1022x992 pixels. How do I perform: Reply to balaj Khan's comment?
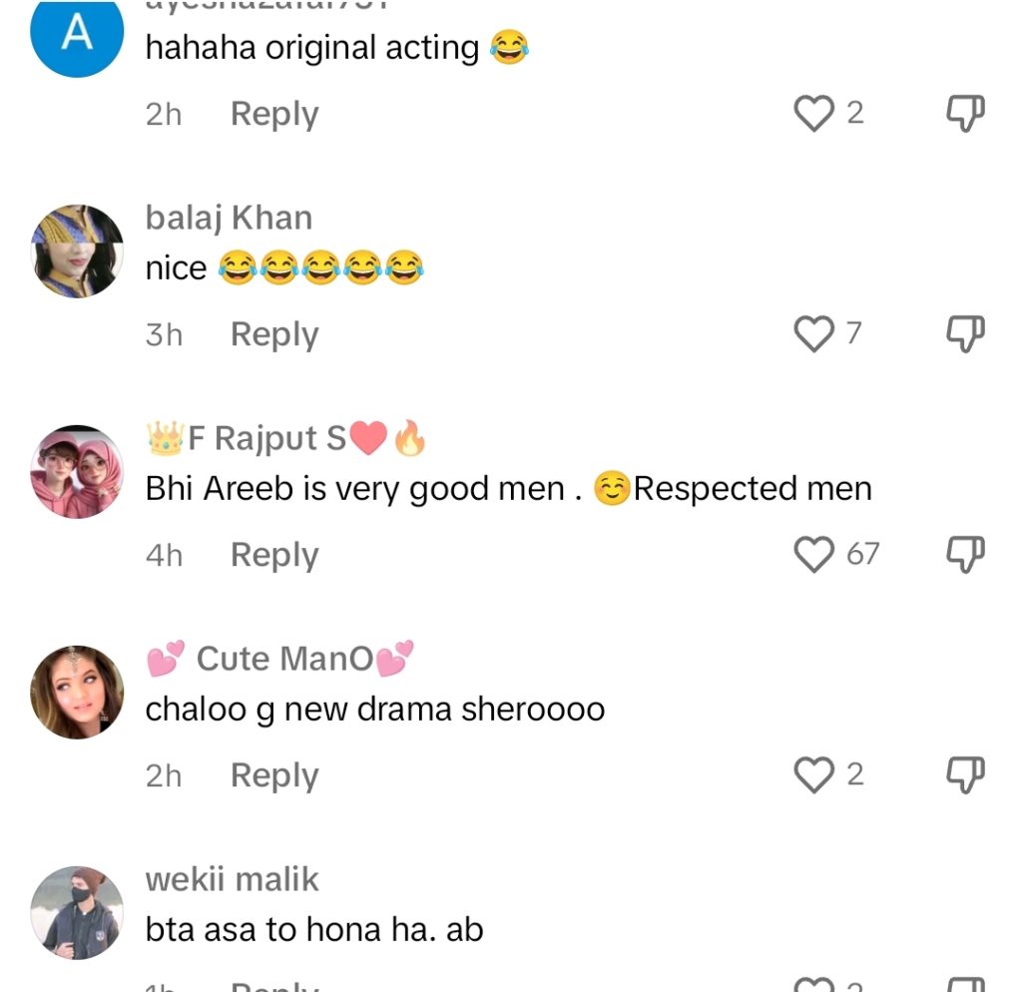pos(274,334)
